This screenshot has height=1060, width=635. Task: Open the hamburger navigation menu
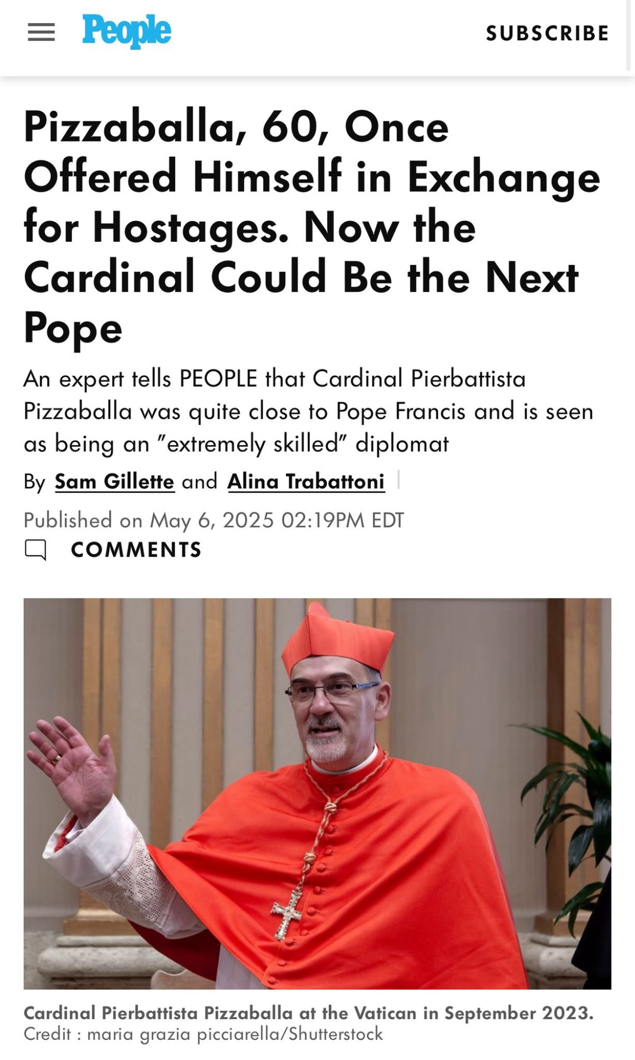tap(41, 32)
